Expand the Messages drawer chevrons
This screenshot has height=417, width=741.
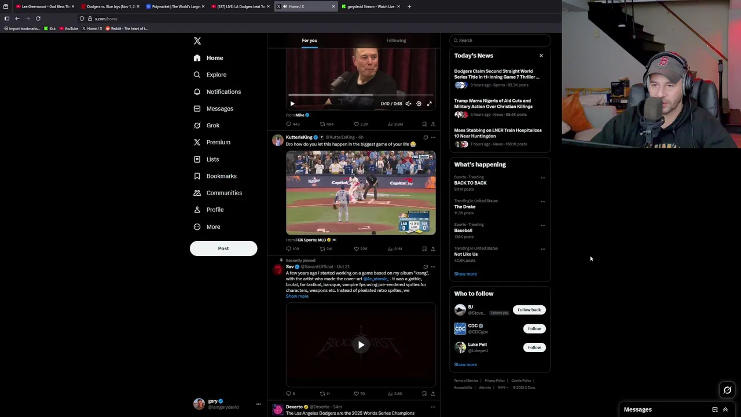[x=725, y=409]
